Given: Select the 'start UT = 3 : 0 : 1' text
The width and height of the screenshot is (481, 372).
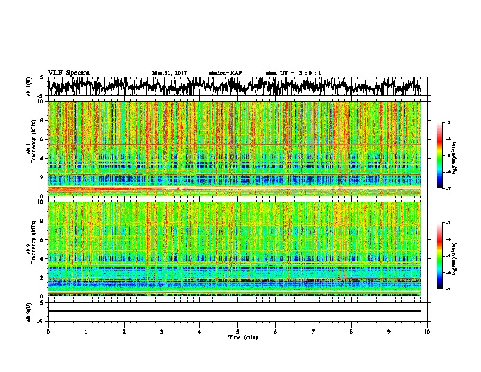Looking at the screenshot, I should point(293,73).
